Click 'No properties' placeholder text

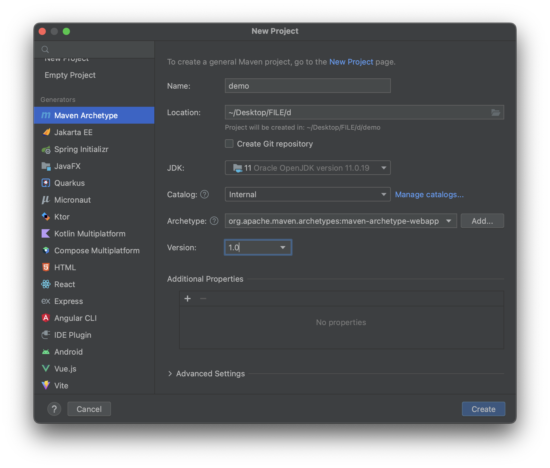tap(341, 322)
